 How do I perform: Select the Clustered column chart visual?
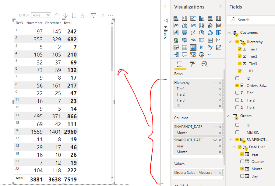pyautogui.click(x=202, y=18)
